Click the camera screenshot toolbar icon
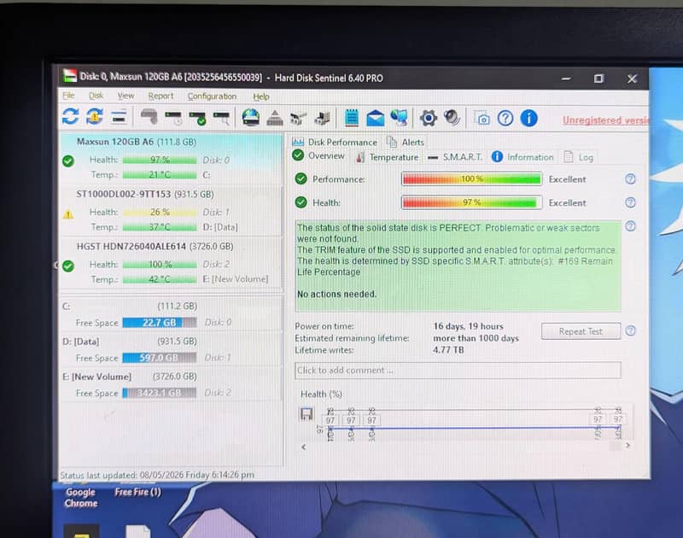Image resolution: width=683 pixels, height=538 pixels. coord(482,119)
